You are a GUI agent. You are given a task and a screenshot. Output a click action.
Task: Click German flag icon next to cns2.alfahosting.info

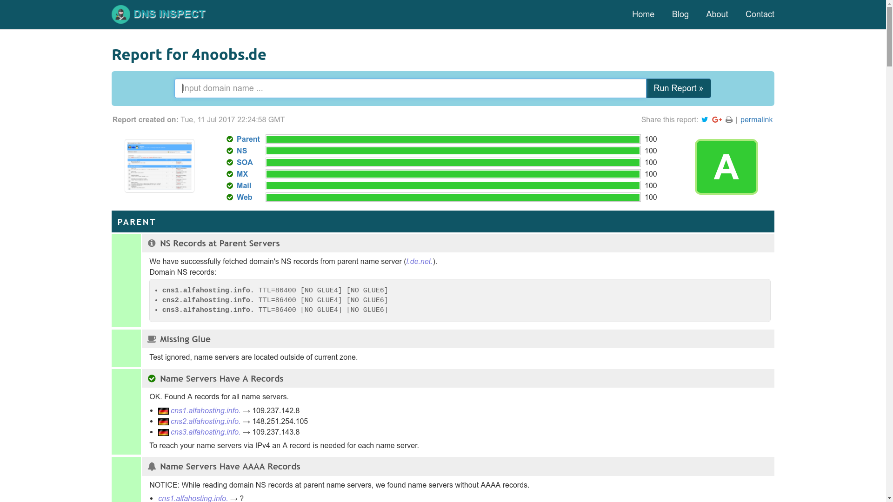pos(163,422)
